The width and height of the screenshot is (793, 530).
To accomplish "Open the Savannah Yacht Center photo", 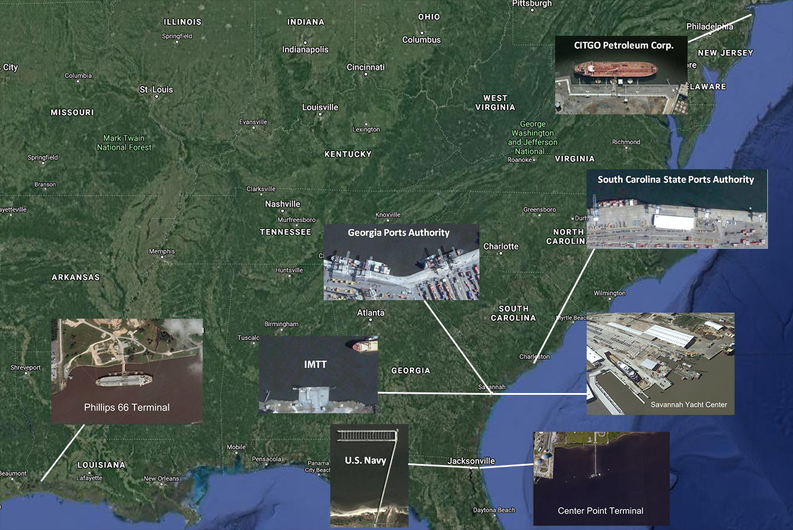I will (x=660, y=363).
